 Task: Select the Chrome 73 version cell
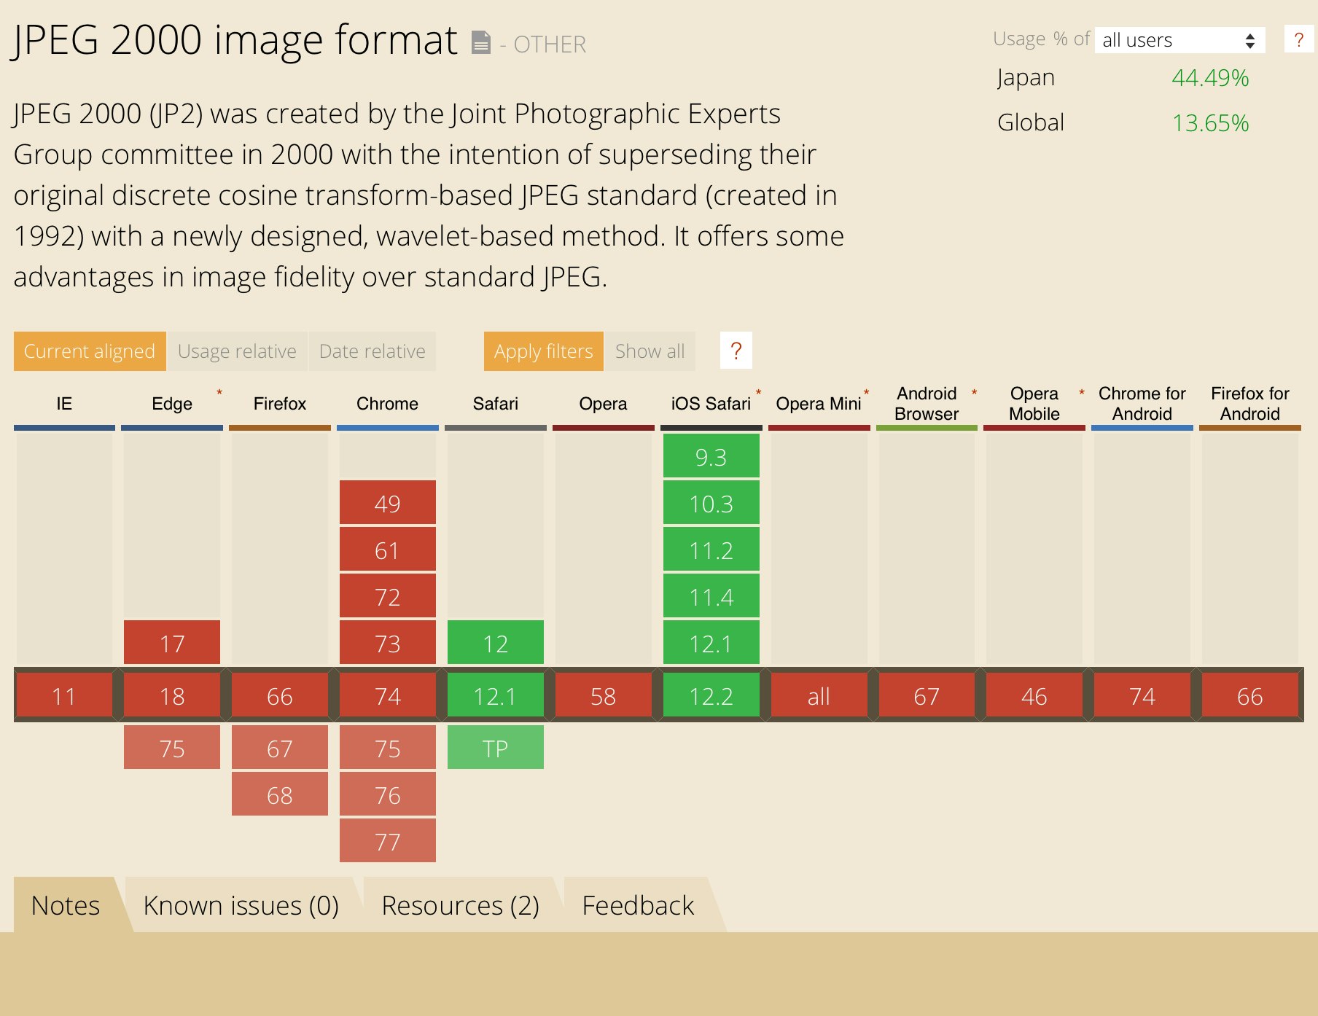coord(388,642)
